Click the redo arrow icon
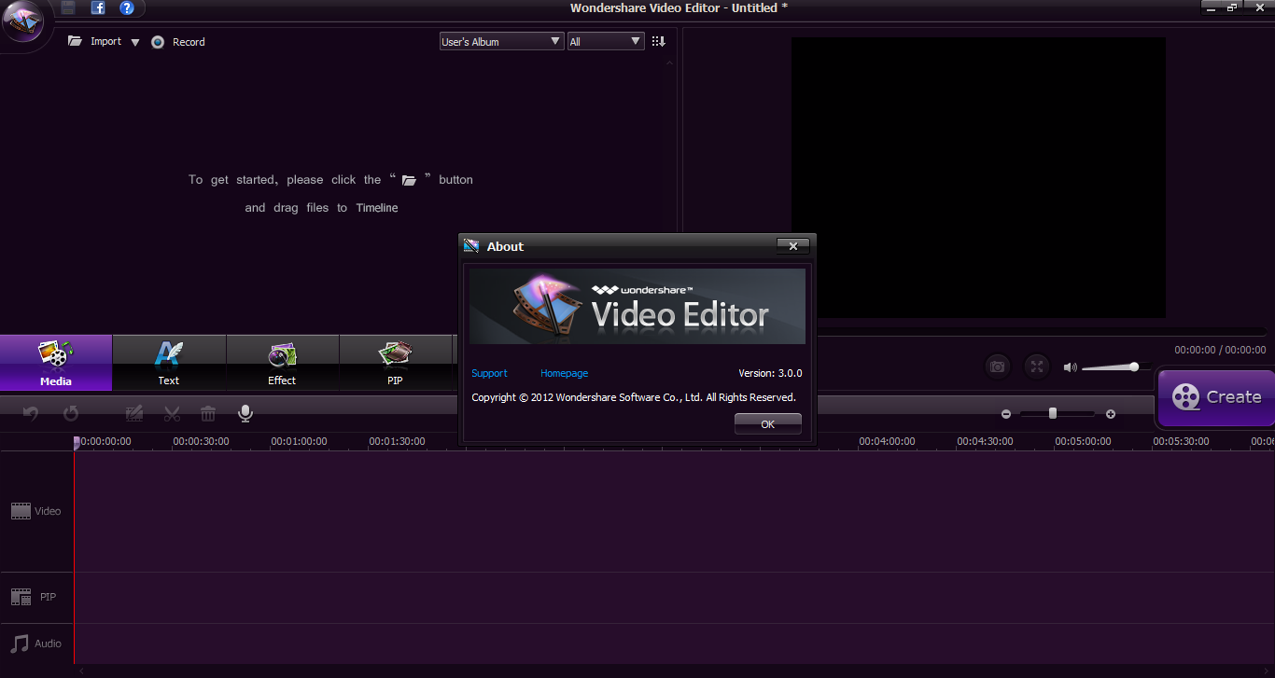The width and height of the screenshot is (1275, 678). click(x=71, y=413)
